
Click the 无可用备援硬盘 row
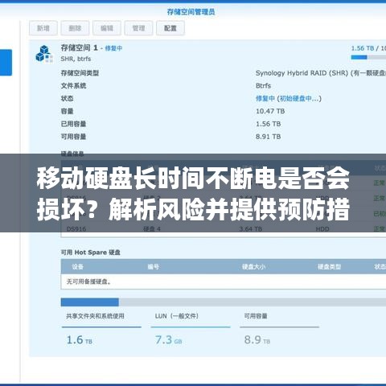224,281
